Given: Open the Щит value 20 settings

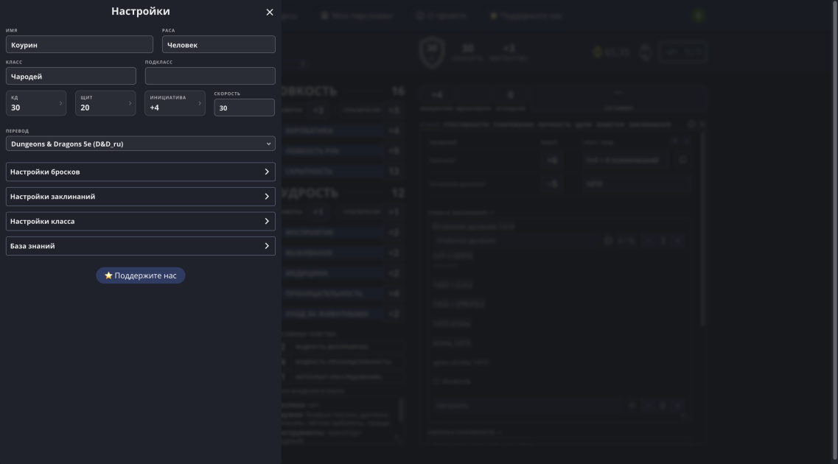Looking at the screenshot, I should pos(105,103).
